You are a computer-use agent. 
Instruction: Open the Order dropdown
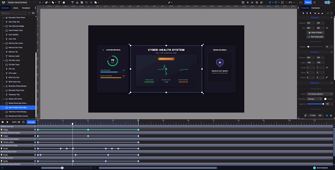[319, 94]
